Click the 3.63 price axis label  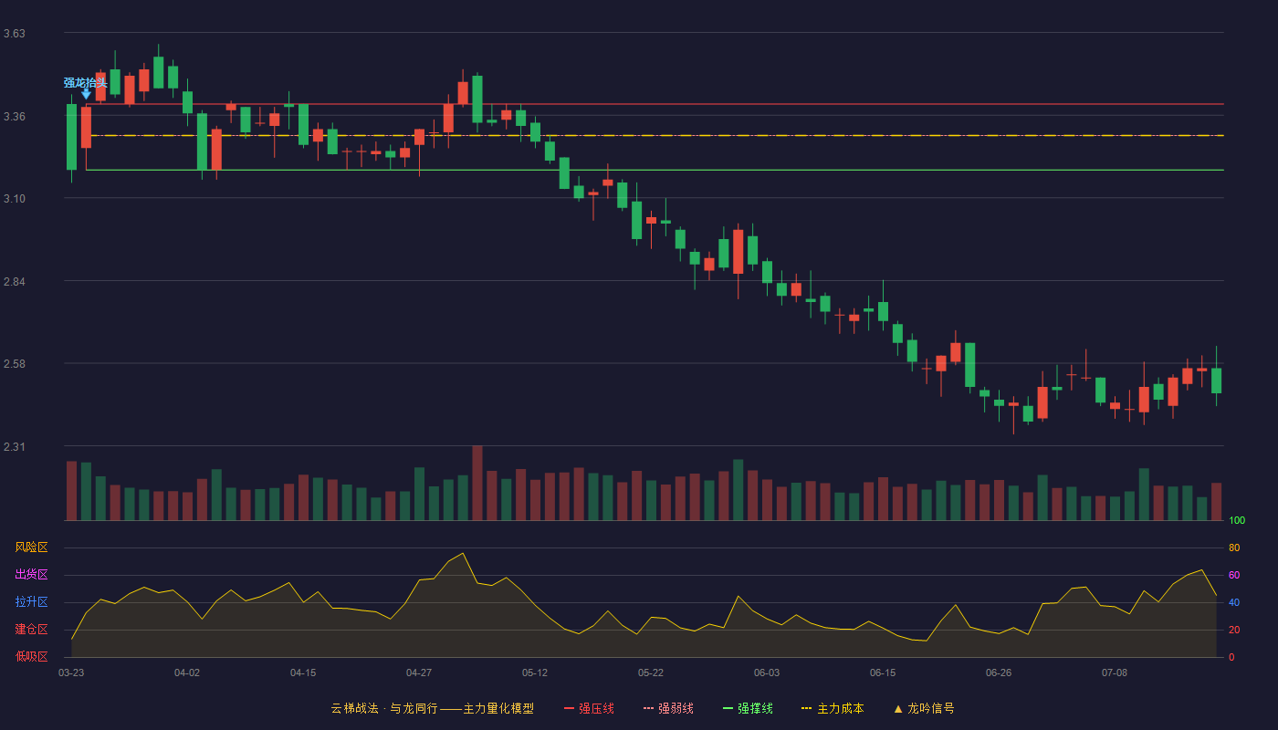tap(15, 34)
